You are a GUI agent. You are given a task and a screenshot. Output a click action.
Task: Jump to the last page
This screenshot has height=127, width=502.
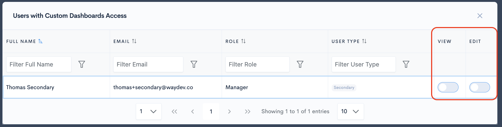[x=247, y=112]
